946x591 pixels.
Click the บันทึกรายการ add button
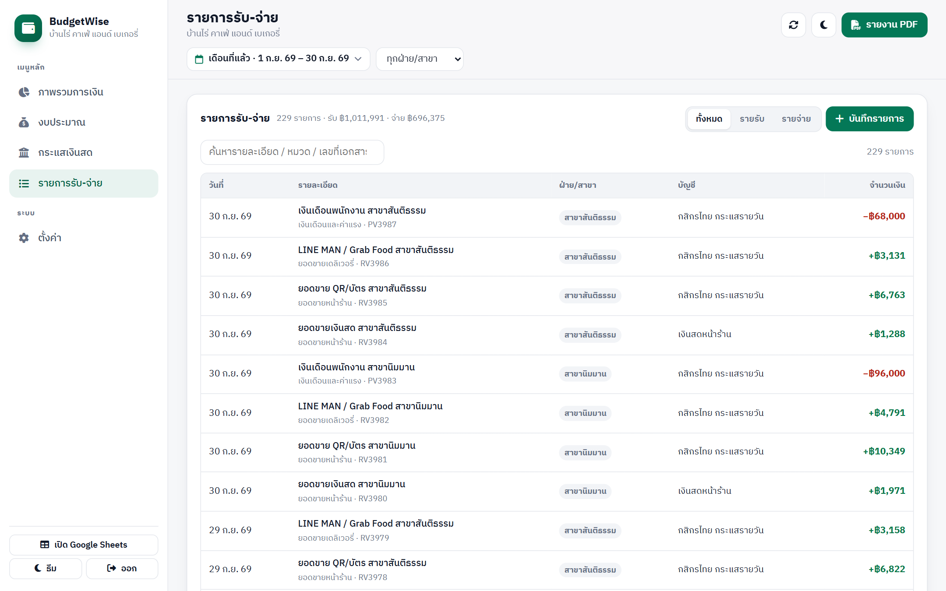[x=869, y=119]
